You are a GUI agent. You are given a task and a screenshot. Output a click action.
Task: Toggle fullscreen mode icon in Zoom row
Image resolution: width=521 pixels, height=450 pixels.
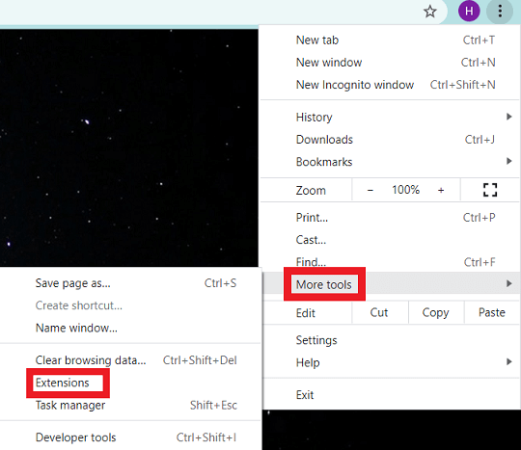click(x=490, y=190)
